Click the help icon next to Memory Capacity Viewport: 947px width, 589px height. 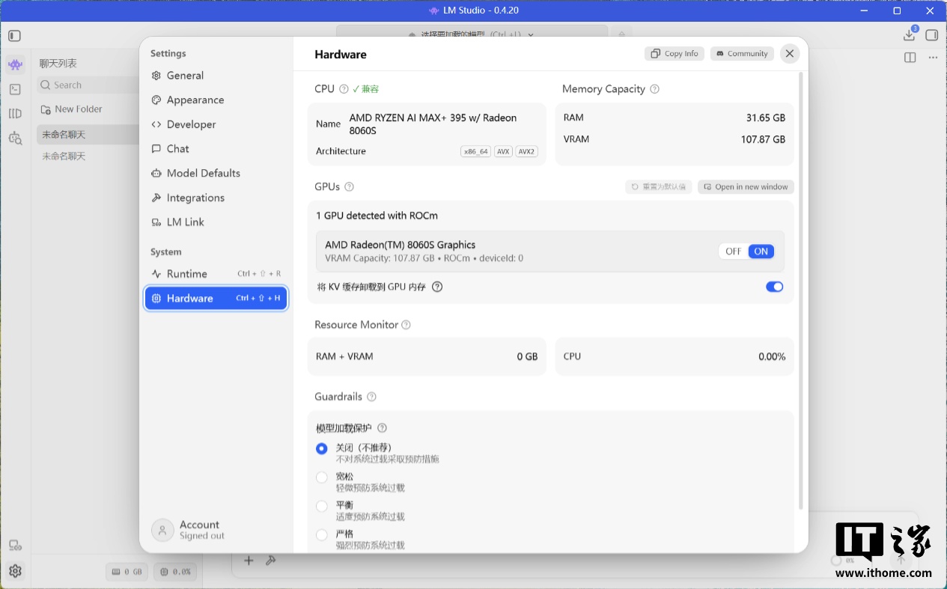tap(654, 89)
